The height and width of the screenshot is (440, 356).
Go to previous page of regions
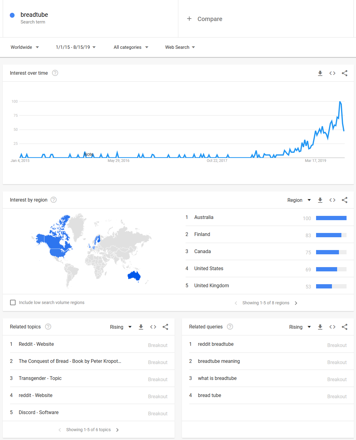pyautogui.click(x=236, y=303)
